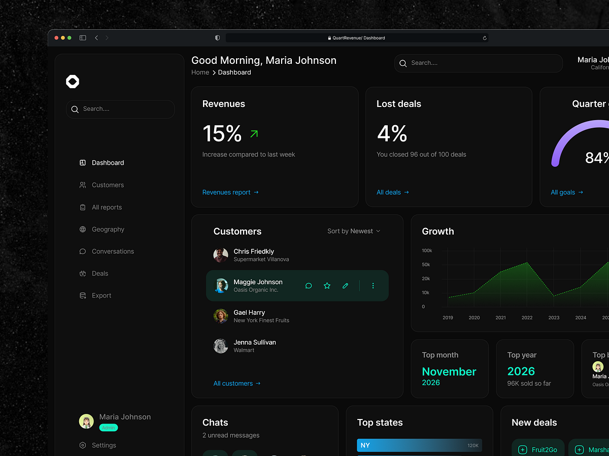Open the Settings gear at sidebar bottom
This screenshot has height=456, width=609.
point(82,445)
